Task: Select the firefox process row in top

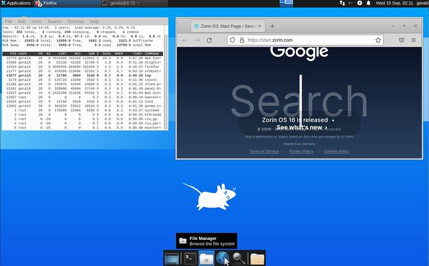Action: [x=82, y=66]
